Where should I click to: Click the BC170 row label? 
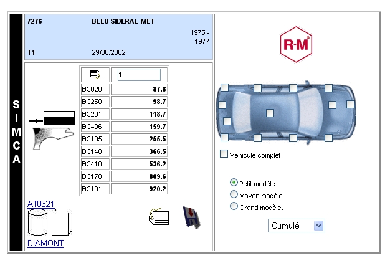(x=95, y=176)
